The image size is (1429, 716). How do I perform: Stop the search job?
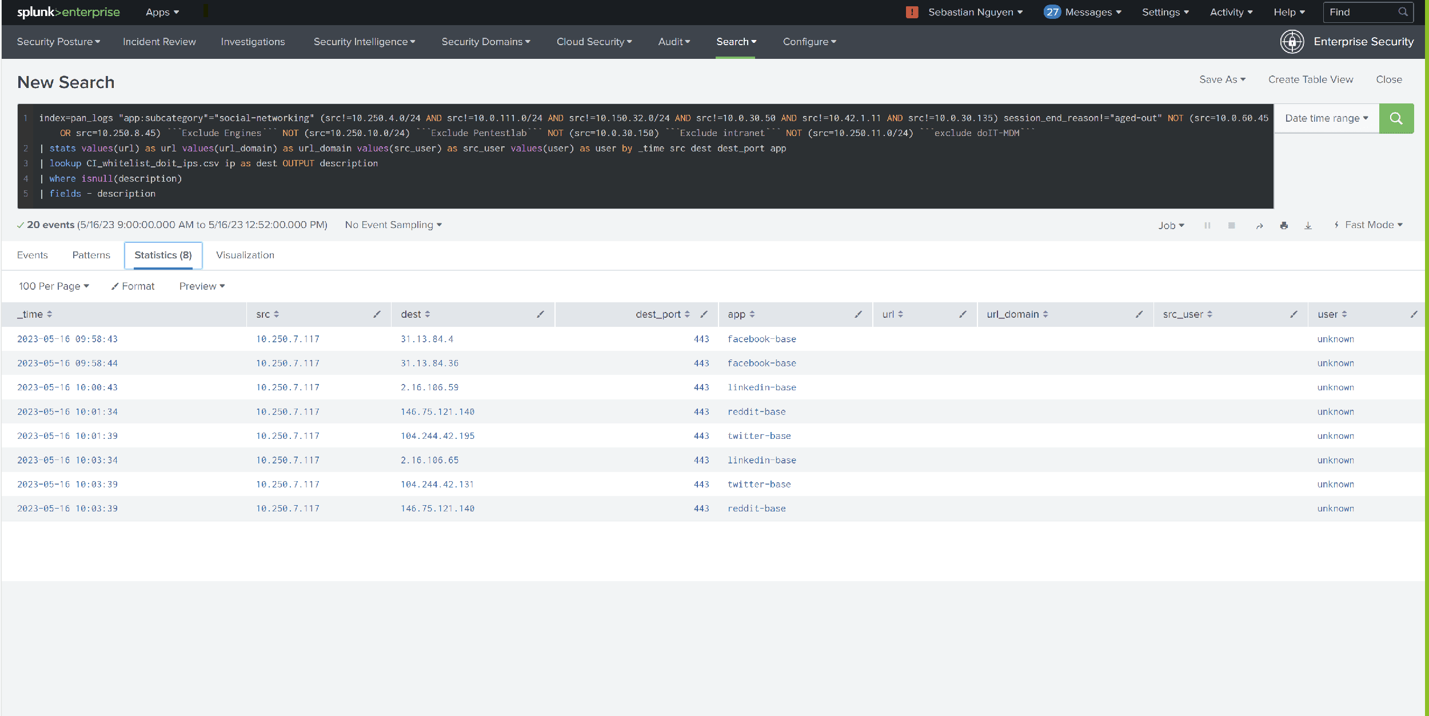[x=1231, y=225]
